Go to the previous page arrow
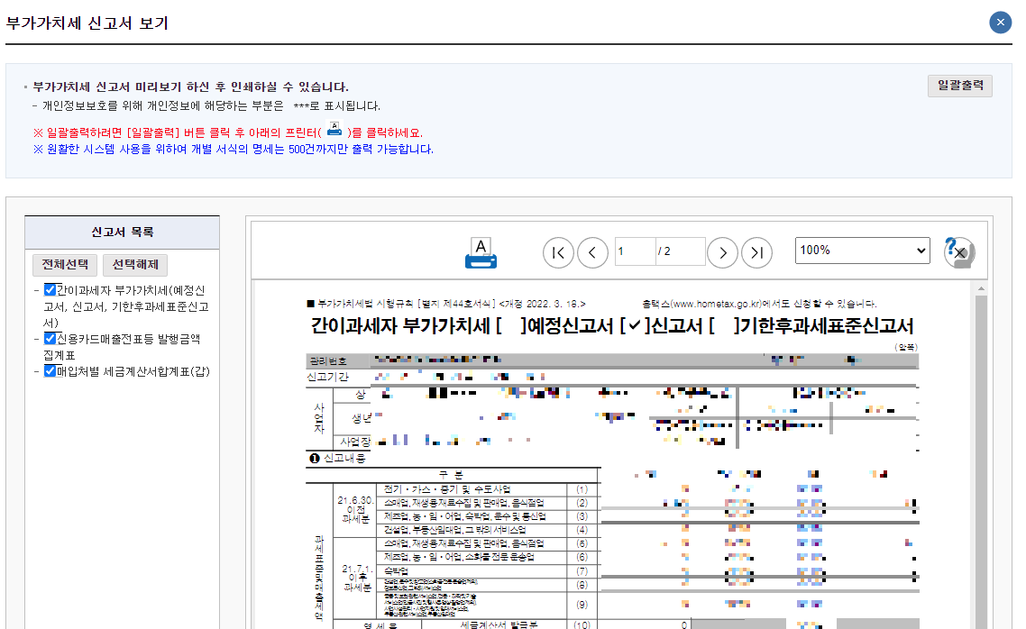This screenshot has height=629, width=1026. pos(592,252)
